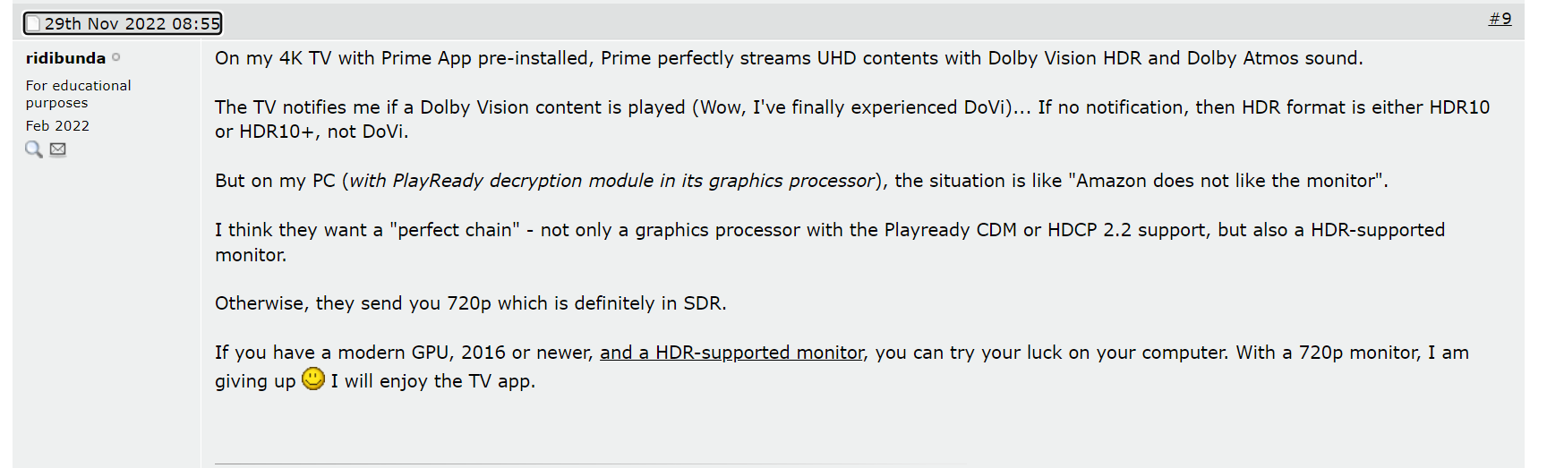Click the offline status dot next to ridibunda
1547x468 pixels.
click(116, 58)
